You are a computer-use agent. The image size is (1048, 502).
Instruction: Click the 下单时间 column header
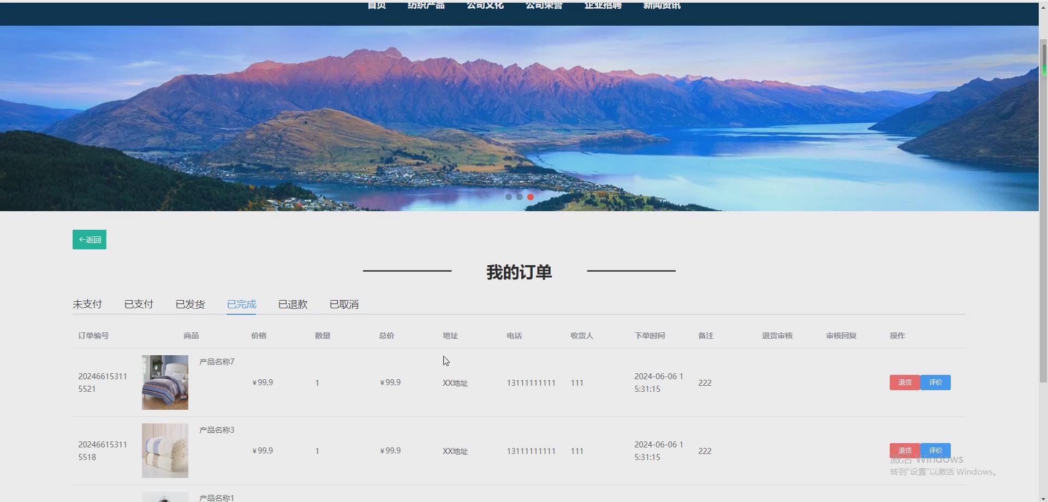pos(650,336)
